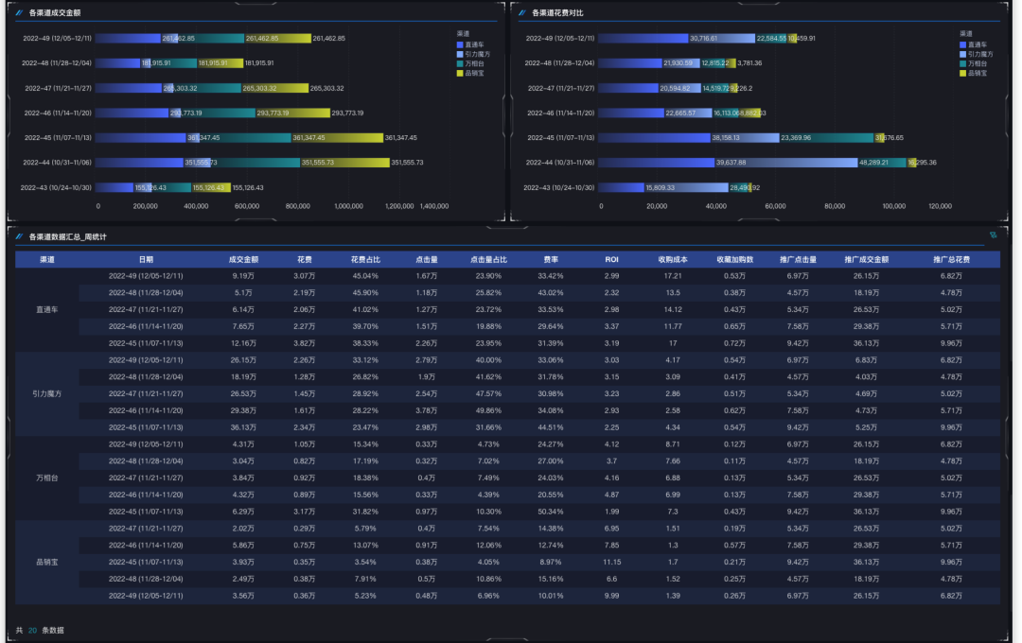Click the 2022-44 引力魔方 bar in 花费对比 chart
Viewport: 1022px width, 643px height.
coord(786,163)
